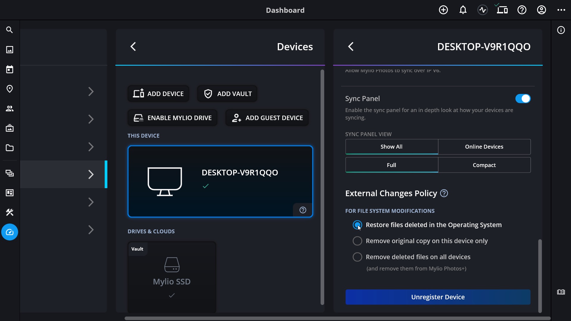Click the add plus circle icon

click(443, 10)
